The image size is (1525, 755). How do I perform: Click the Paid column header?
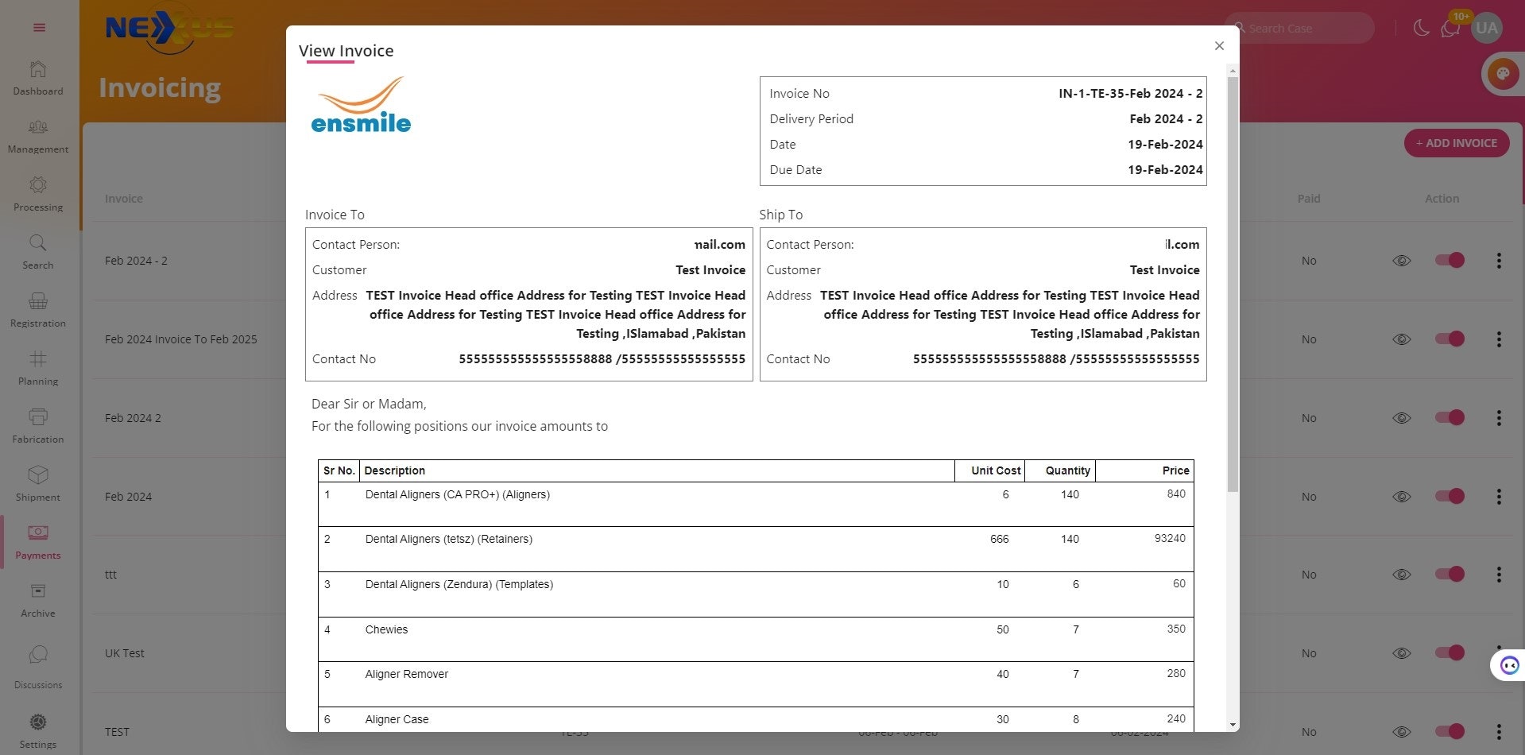[x=1309, y=199]
